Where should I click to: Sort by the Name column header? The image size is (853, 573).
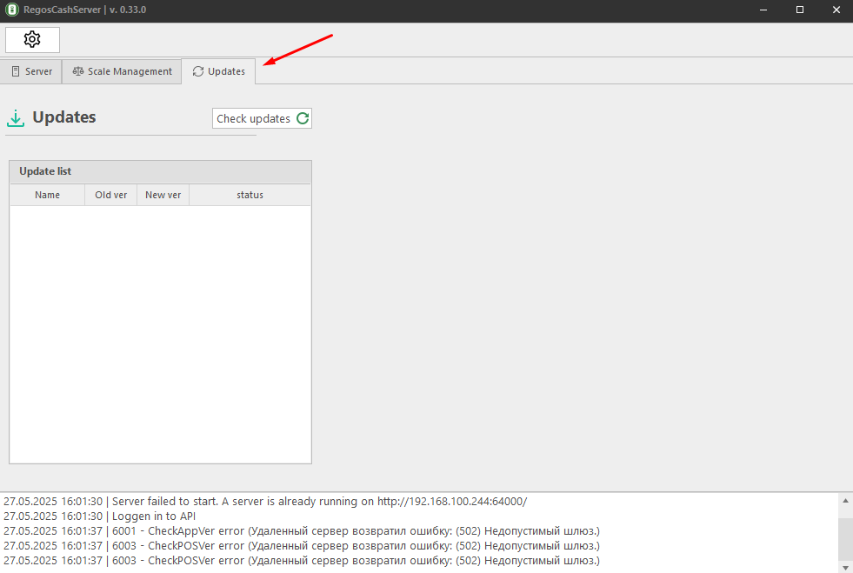click(47, 195)
